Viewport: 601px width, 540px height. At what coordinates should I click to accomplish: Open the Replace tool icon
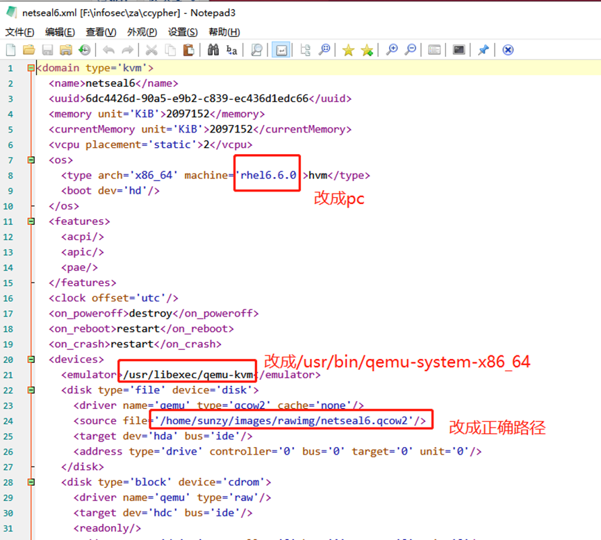(231, 50)
